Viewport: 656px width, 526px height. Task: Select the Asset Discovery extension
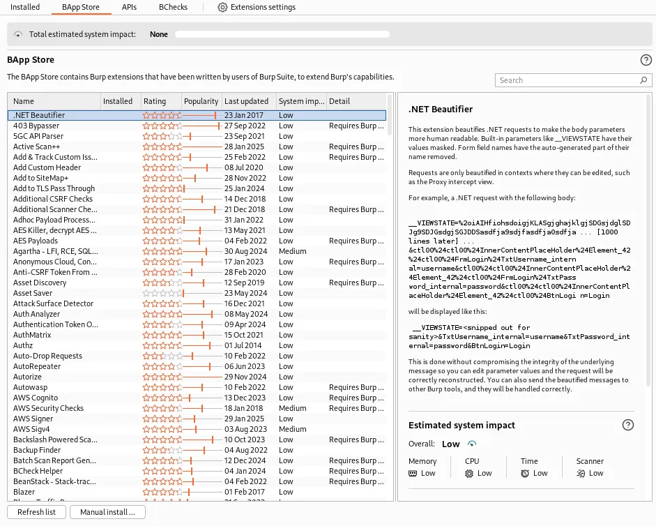(x=197, y=283)
